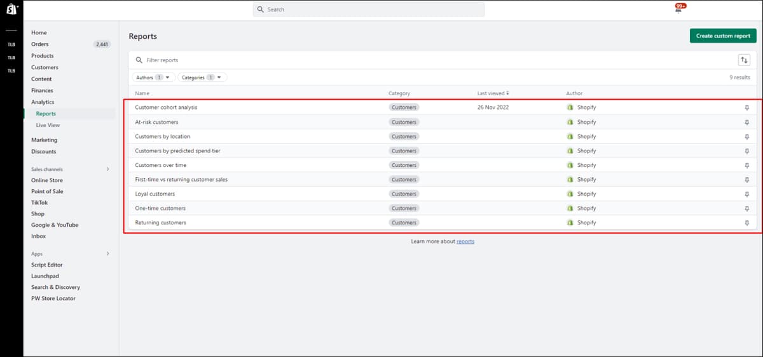Open Script Editor app
Image resolution: width=763 pixels, height=357 pixels.
pos(47,265)
